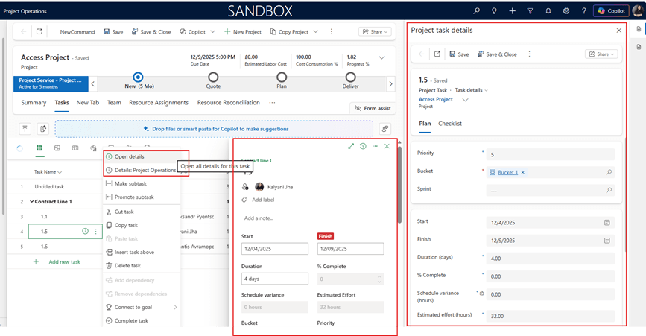Switch to the Checklist tab
Viewport: 646px width, 336px height.
pyautogui.click(x=449, y=124)
